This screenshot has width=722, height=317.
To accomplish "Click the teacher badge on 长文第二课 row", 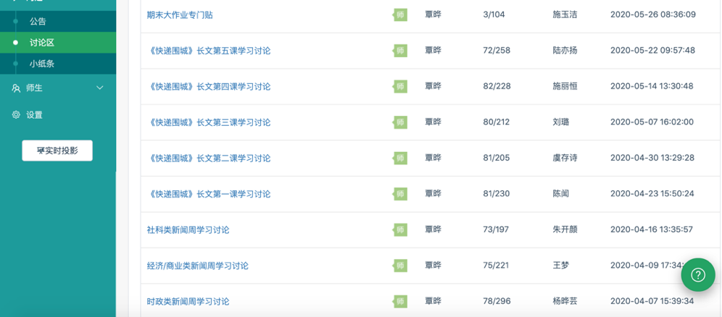I will [x=400, y=158].
